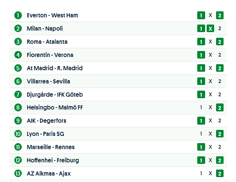Select 1 for Helsingbo - Malmö FF
This screenshot has height=182, width=236.
point(201,108)
